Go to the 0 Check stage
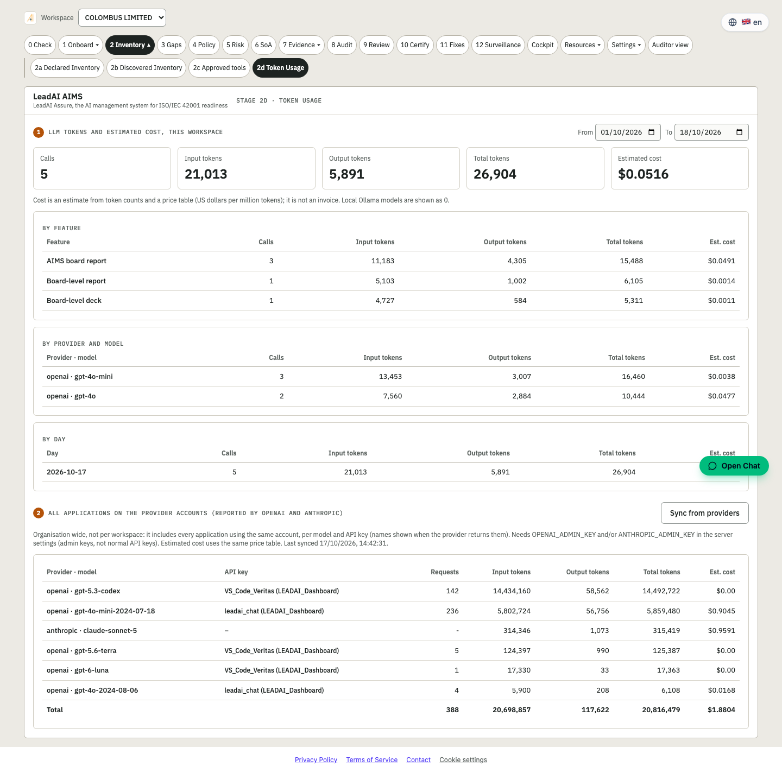Screen dimensions: 782x773 (40, 45)
